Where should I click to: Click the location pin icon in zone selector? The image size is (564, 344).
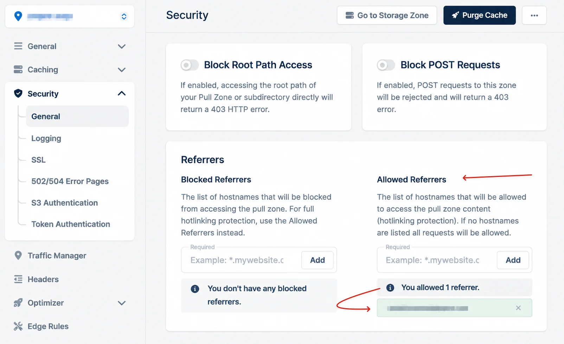(18, 16)
